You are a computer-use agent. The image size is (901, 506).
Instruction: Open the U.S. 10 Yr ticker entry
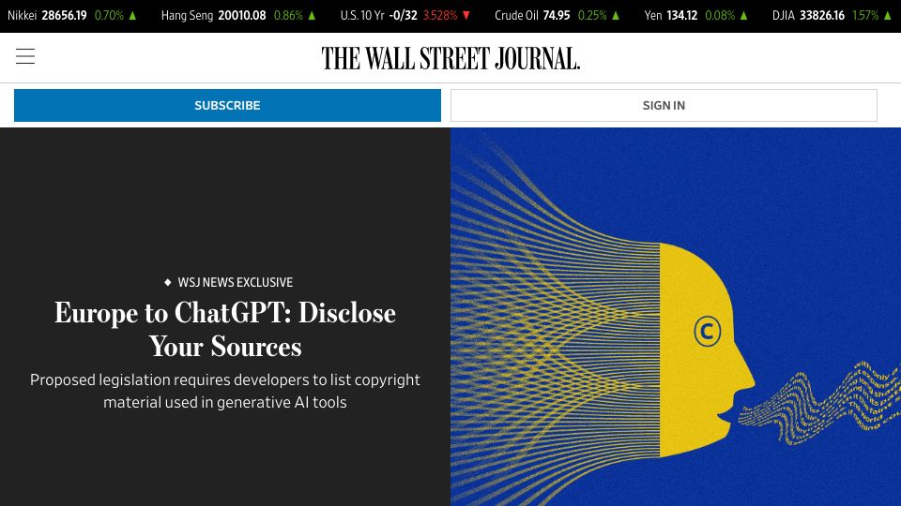[x=405, y=16]
